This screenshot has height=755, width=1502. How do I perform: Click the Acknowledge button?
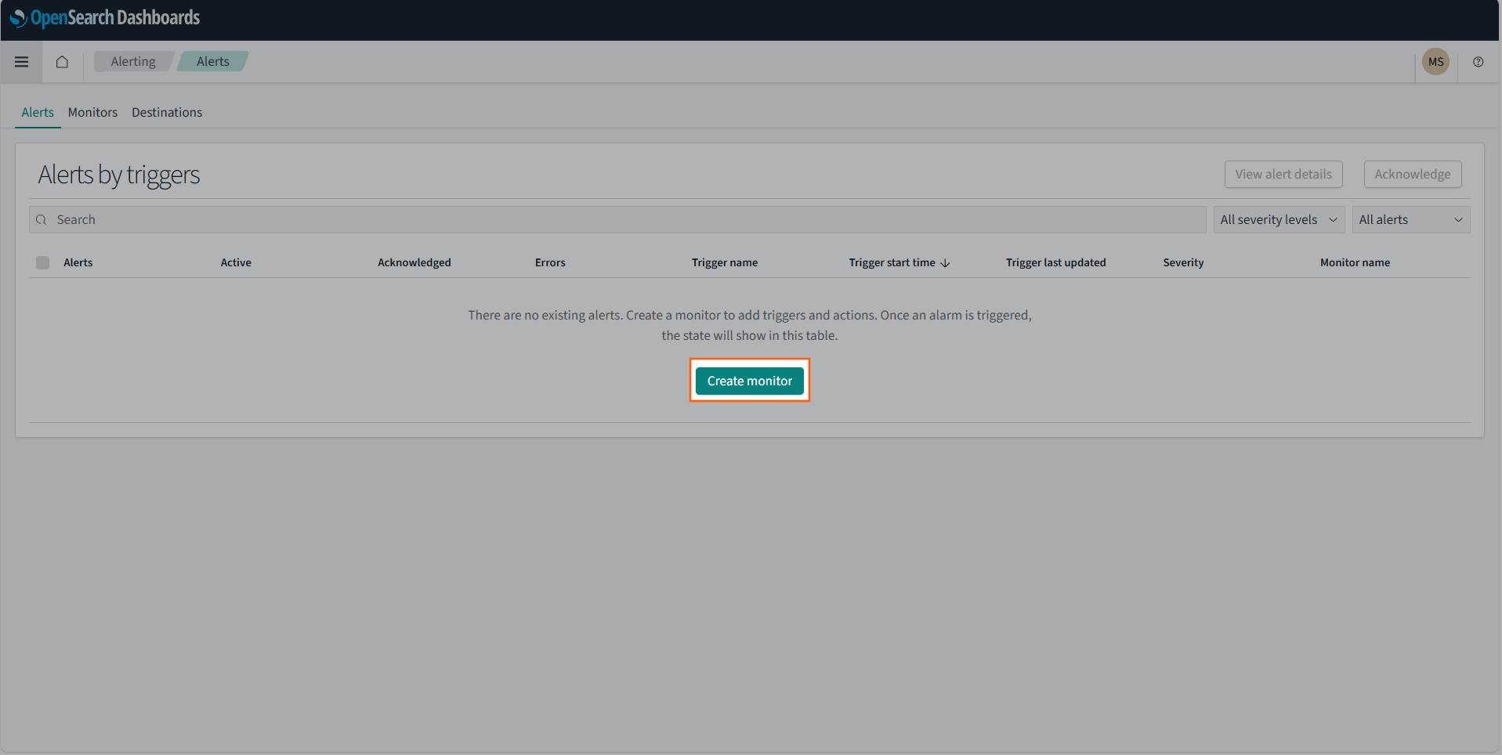[x=1412, y=174]
